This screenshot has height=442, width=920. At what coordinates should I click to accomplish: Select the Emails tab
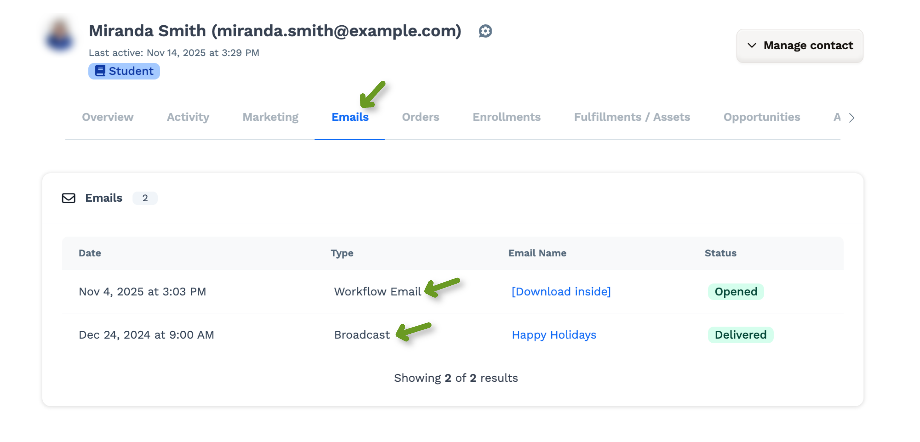(x=350, y=117)
